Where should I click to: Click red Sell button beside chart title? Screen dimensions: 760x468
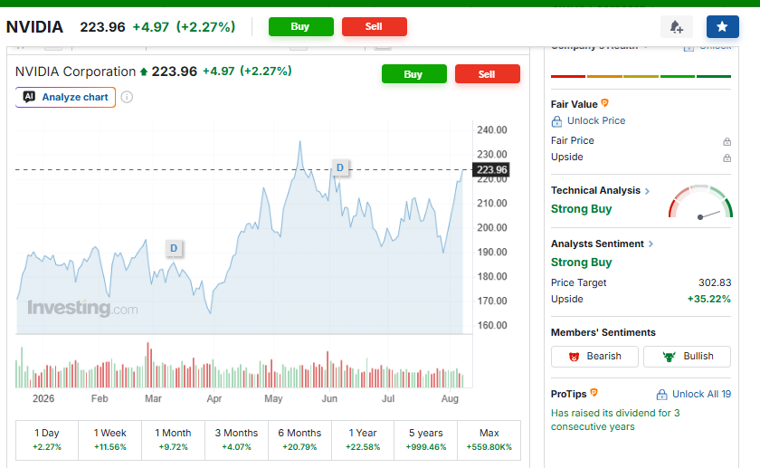pyautogui.click(x=487, y=73)
